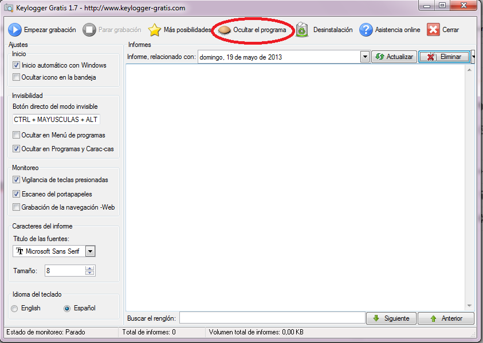
Task: Click the invisible mode hotkey field
Action: click(x=56, y=120)
